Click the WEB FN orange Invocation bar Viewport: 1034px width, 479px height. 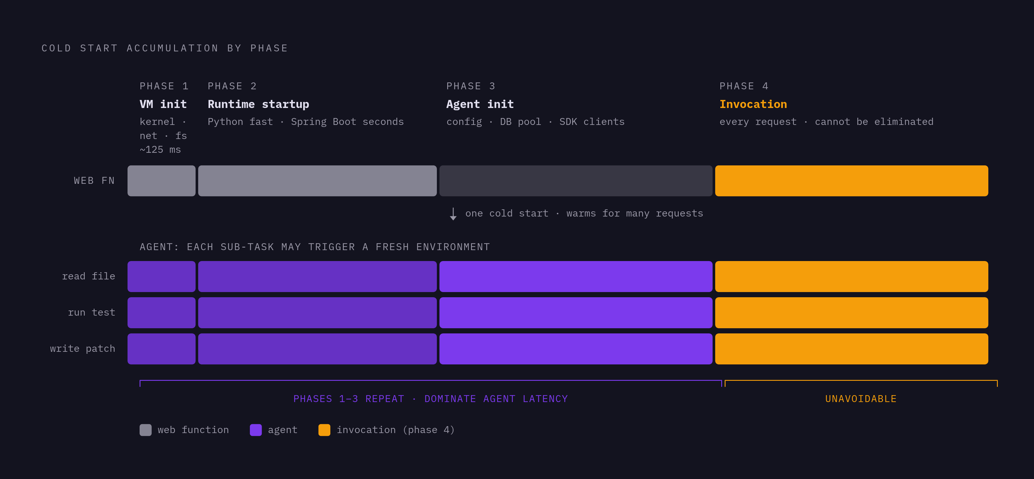pyautogui.click(x=852, y=181)
